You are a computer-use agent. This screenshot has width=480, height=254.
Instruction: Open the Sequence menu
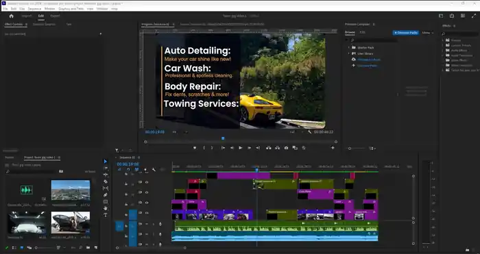click(34, 9)
